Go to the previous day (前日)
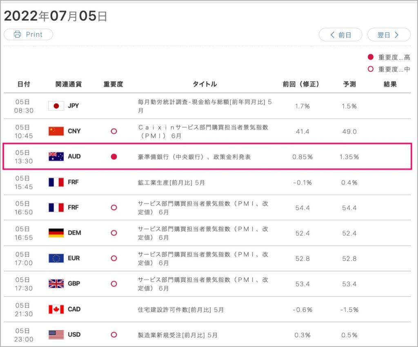The image size is (418, 347). coord(340,35)
